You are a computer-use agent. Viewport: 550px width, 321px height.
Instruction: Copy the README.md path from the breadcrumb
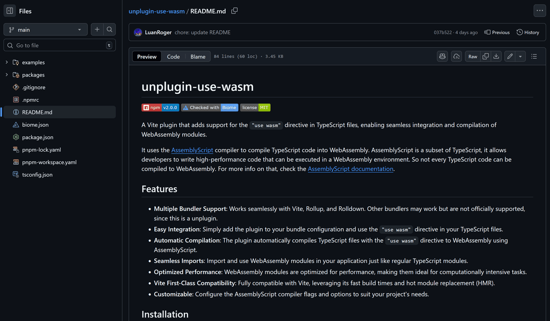point(234,10)
